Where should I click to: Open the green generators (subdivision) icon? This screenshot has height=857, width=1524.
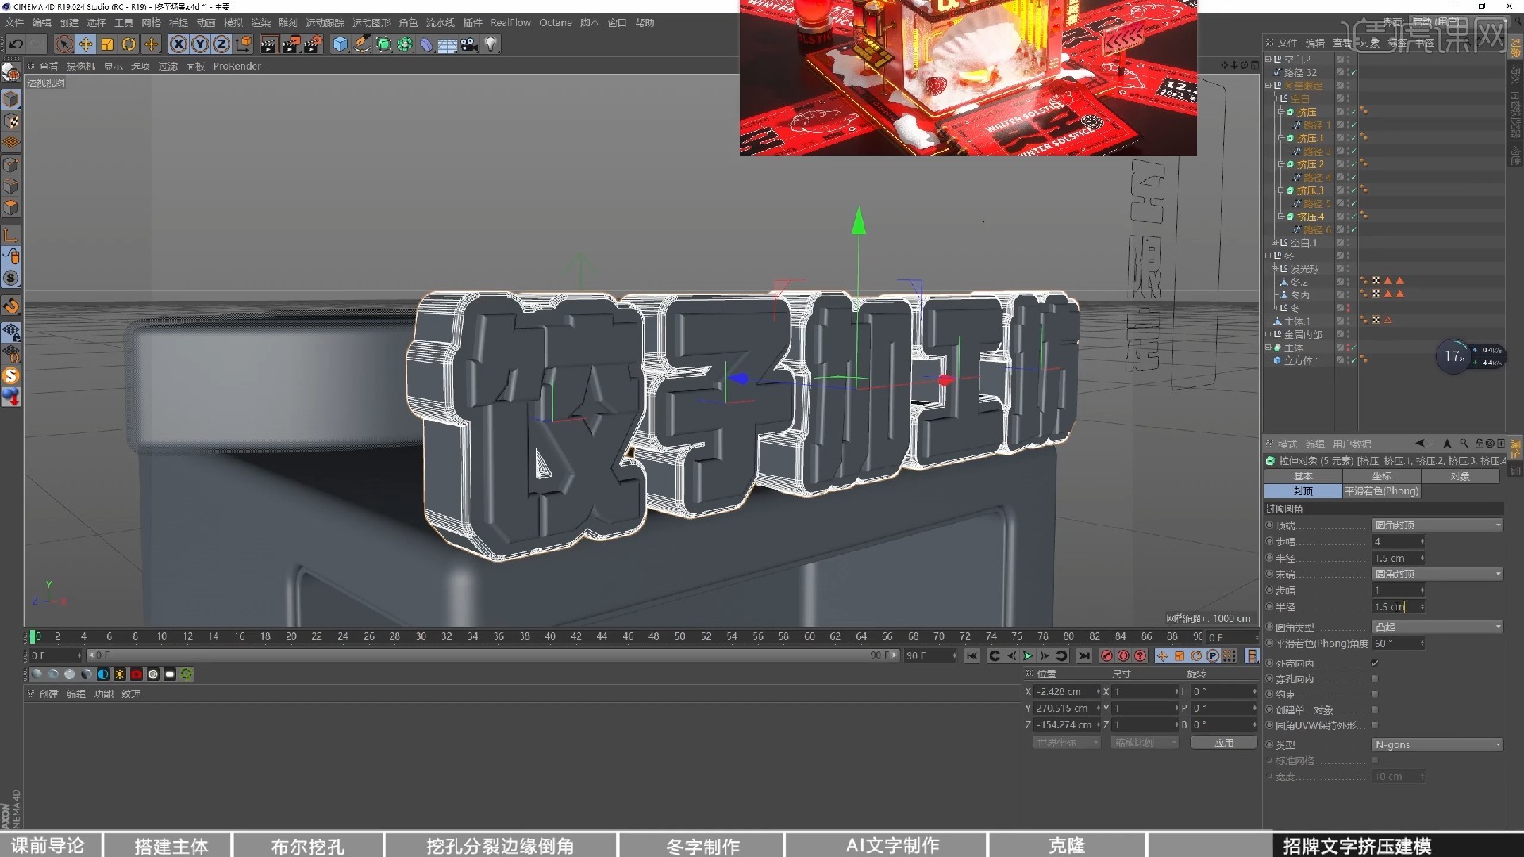[x=383, y=44]
